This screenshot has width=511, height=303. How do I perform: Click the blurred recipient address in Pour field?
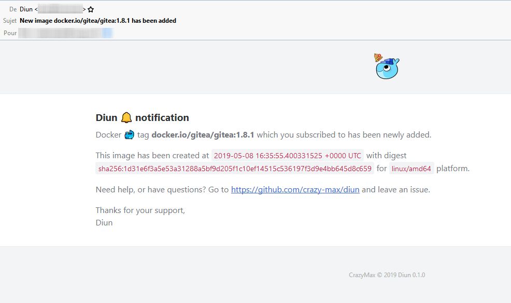coord(65,33)
